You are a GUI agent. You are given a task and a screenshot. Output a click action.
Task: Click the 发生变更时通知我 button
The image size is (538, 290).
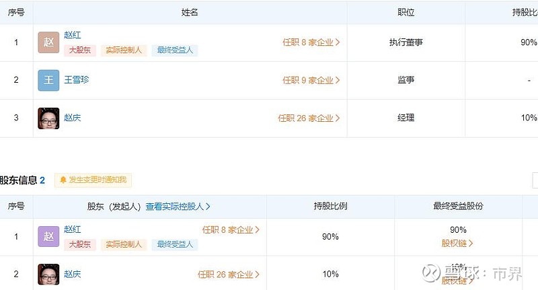[93, 180]
